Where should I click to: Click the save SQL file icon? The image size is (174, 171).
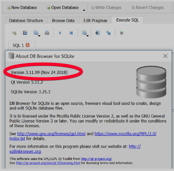[36, 32]
